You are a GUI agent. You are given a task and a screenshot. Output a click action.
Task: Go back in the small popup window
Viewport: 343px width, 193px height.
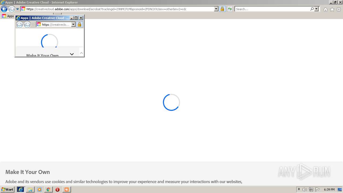pyautogui.click(x=20, y=24)
